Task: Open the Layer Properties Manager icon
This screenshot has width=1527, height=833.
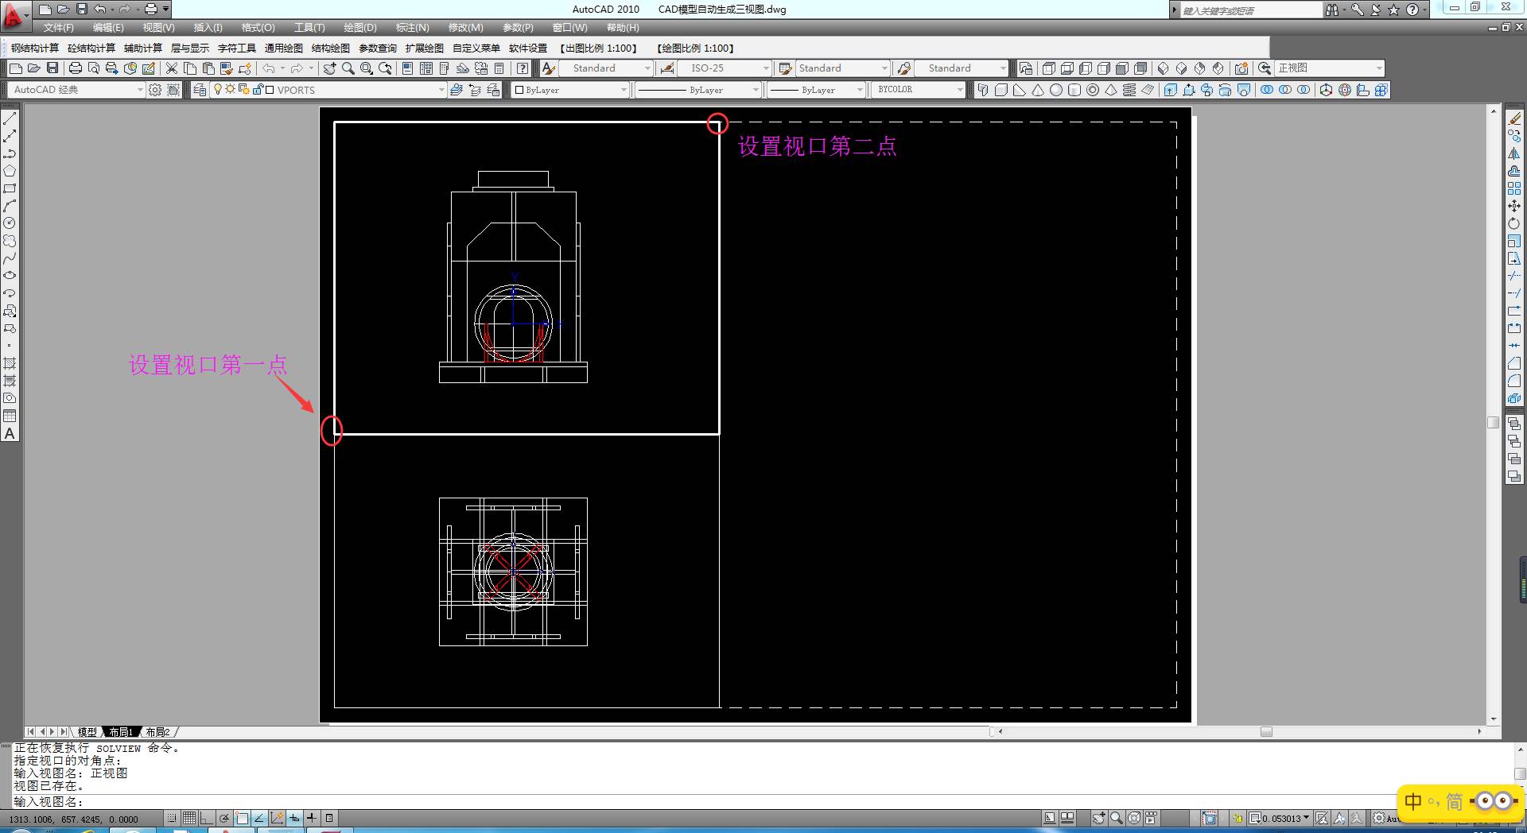Action: point(200,90)
